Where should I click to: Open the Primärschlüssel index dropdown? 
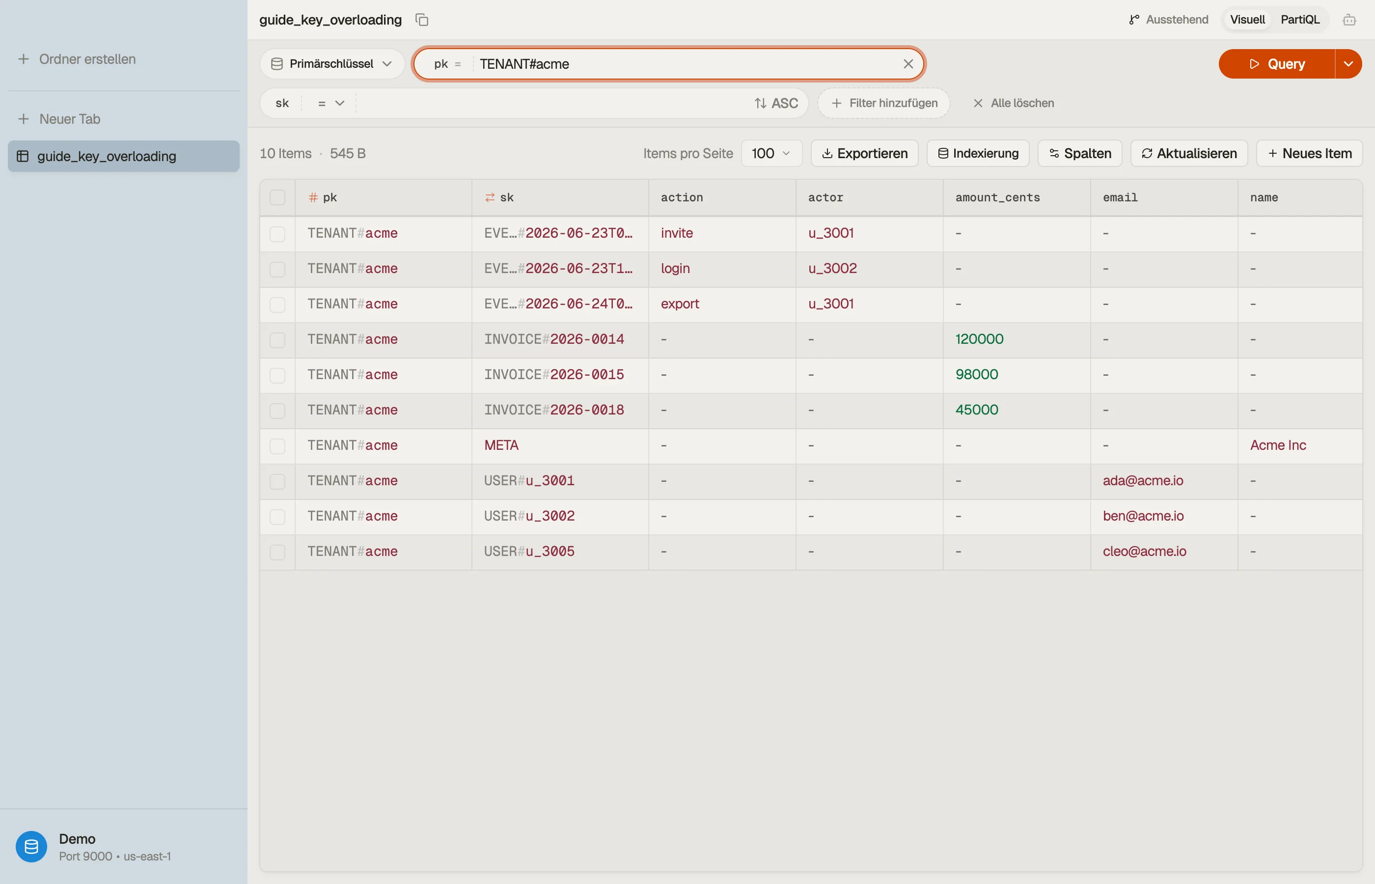pyautogui.click(x=331, y=64)
